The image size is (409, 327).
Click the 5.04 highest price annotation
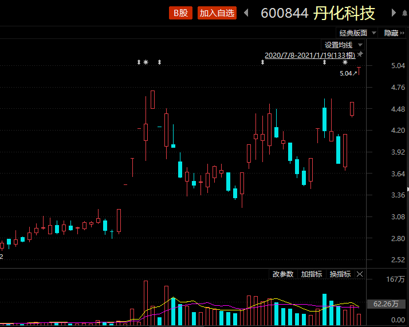(348, 73)
